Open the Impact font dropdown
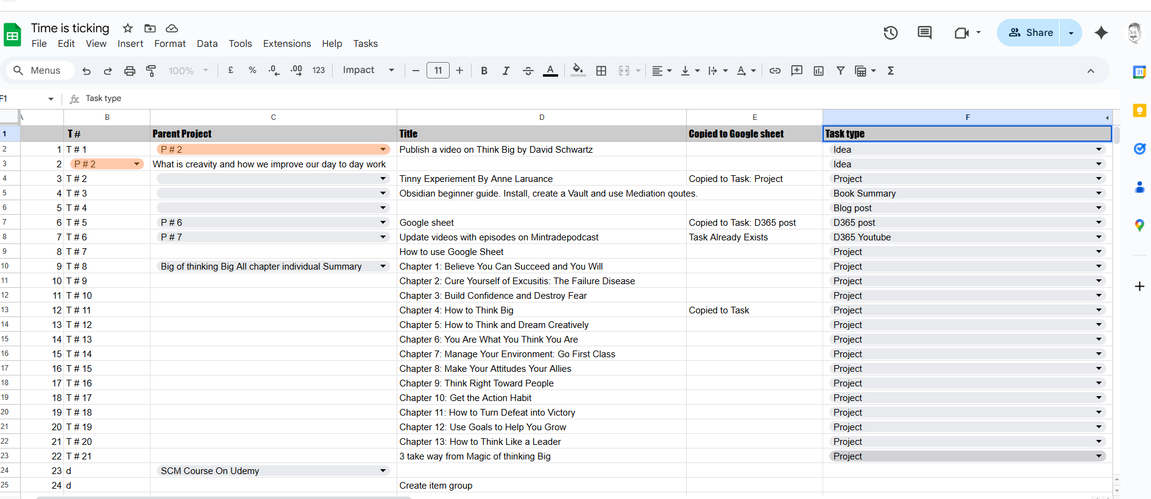1151x499 pixels. tap(368, 71)
